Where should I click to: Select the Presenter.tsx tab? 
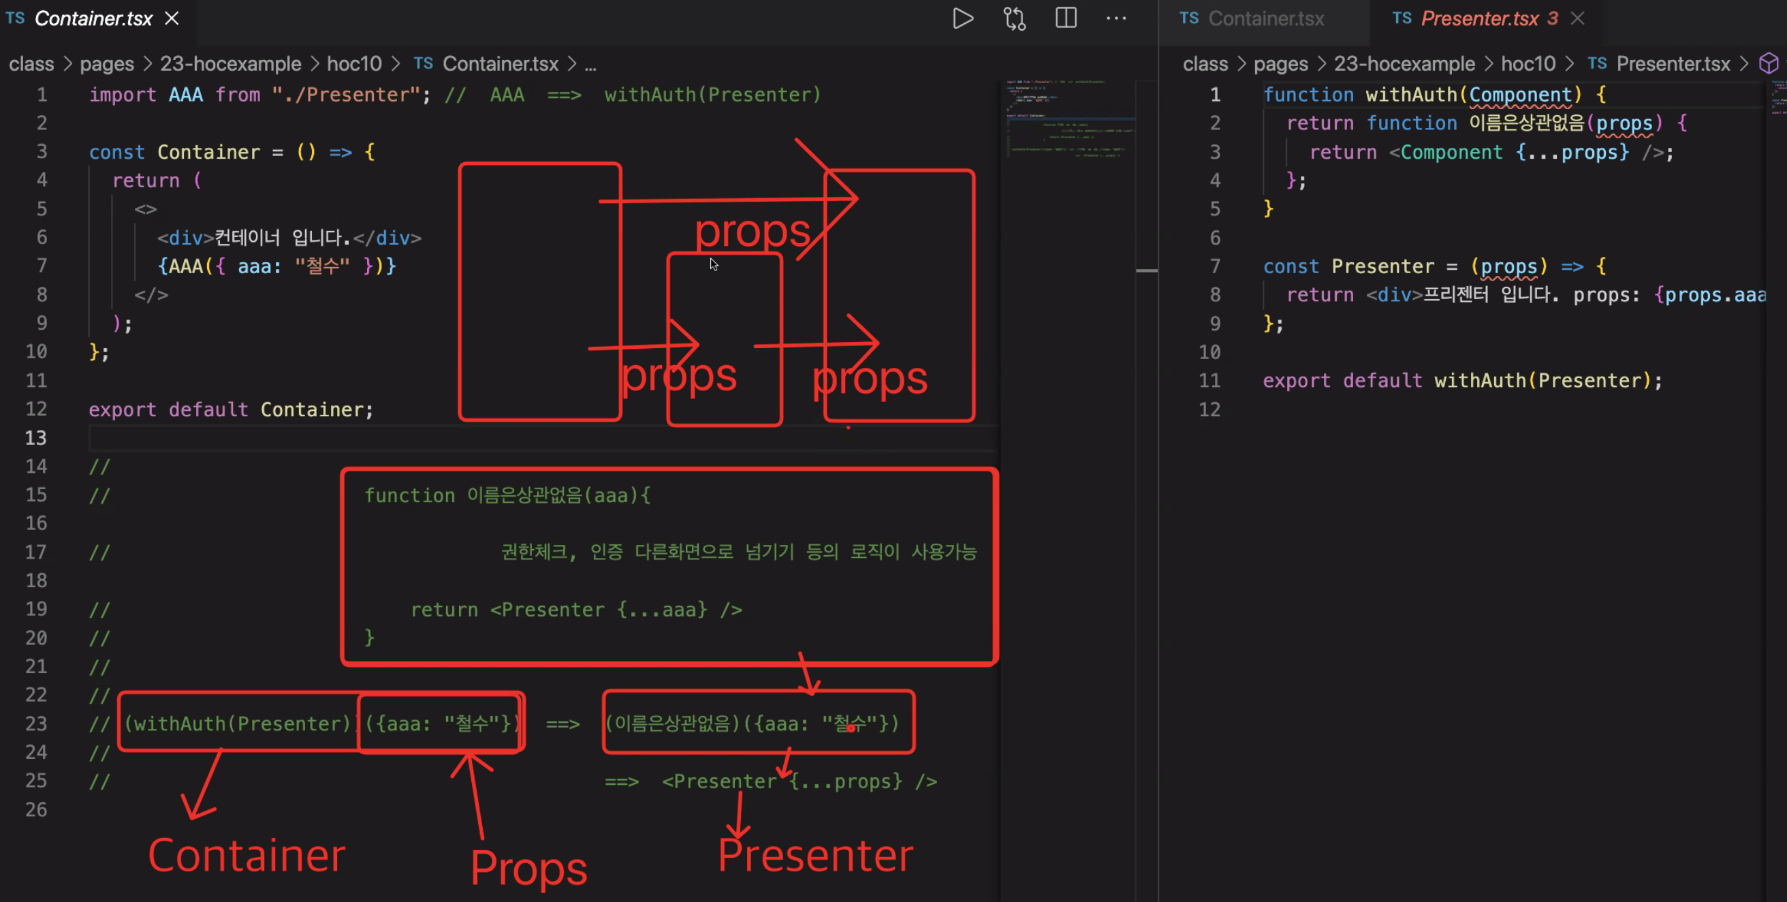(1478, 18)
